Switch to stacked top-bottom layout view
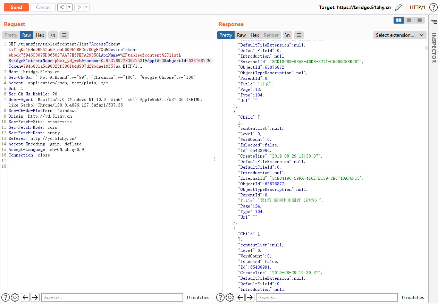Image resolution: width=438 pixels, height=304 pixels. tap(409, 20)
